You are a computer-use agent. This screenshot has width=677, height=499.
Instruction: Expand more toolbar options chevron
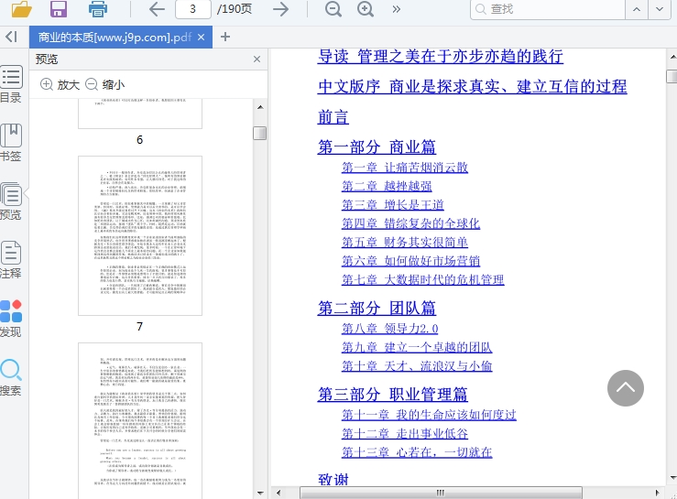point(397,9)
